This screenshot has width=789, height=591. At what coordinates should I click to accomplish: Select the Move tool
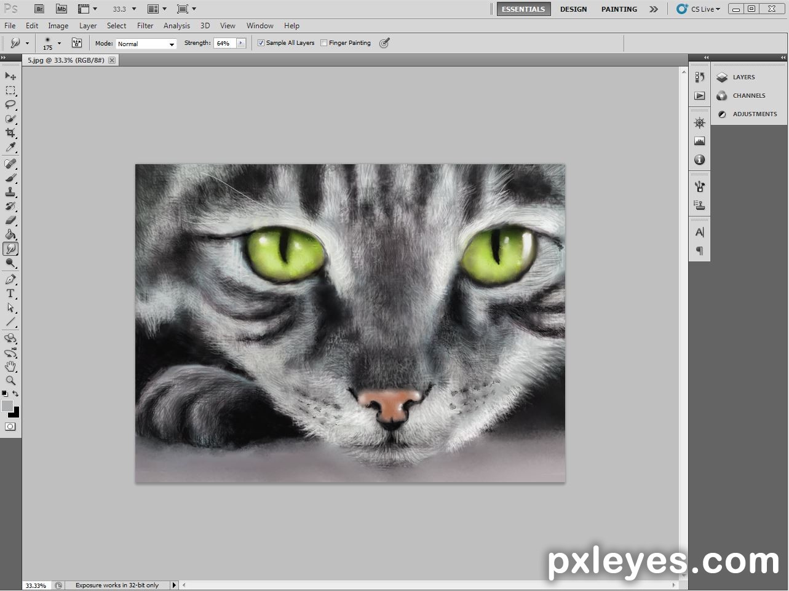click(10, 76)
